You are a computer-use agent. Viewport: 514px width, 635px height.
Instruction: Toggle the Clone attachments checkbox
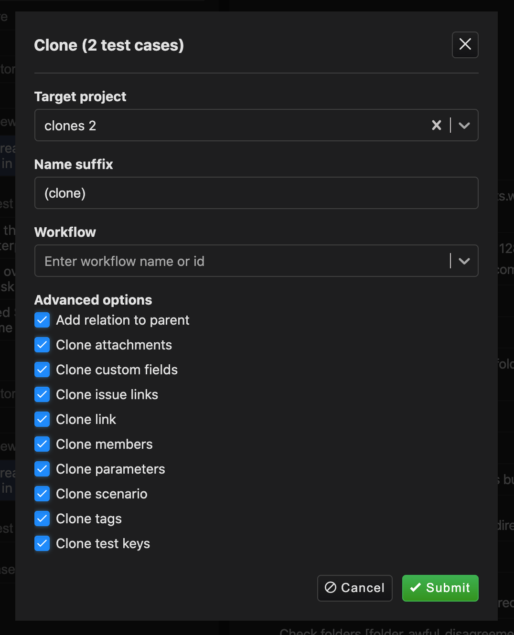pos(43,345)
